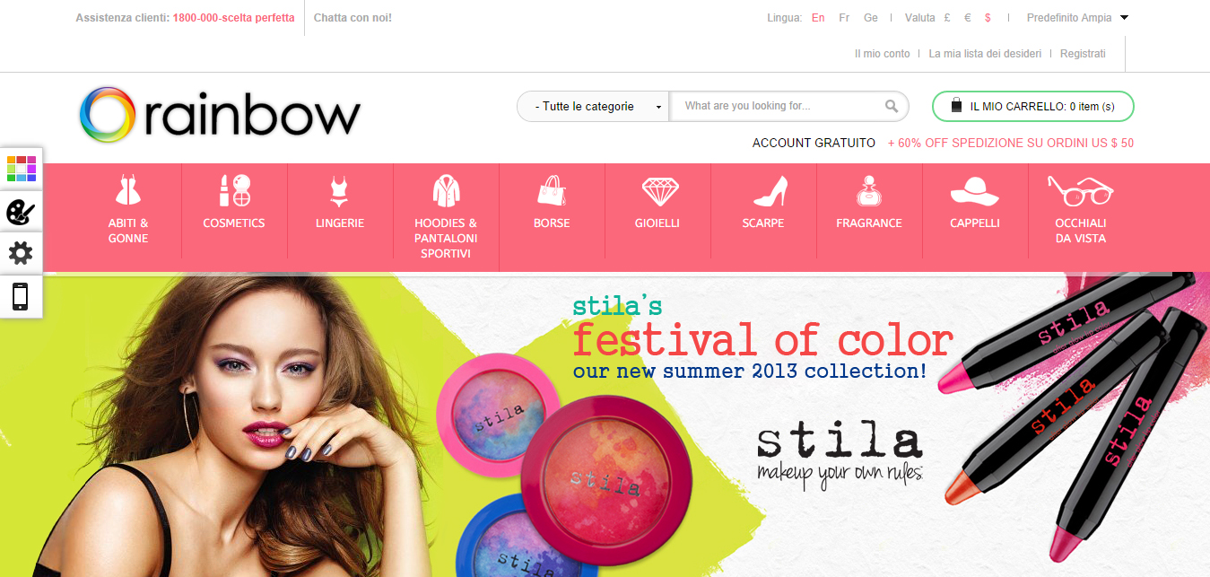Open the Gioielli diamond category
The image size is (1210, 577).
[x=659, y=190]
